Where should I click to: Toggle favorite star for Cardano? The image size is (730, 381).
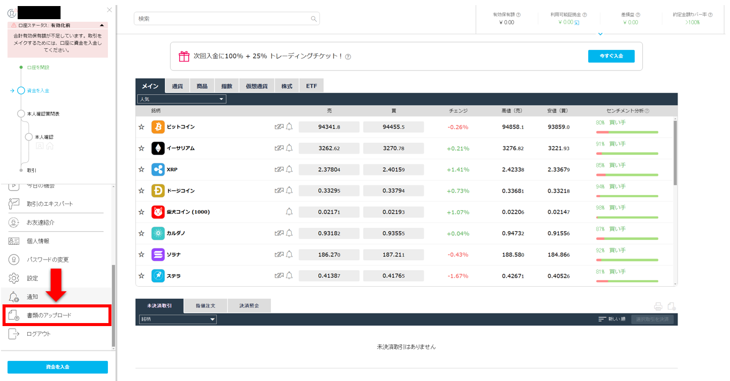141,233
